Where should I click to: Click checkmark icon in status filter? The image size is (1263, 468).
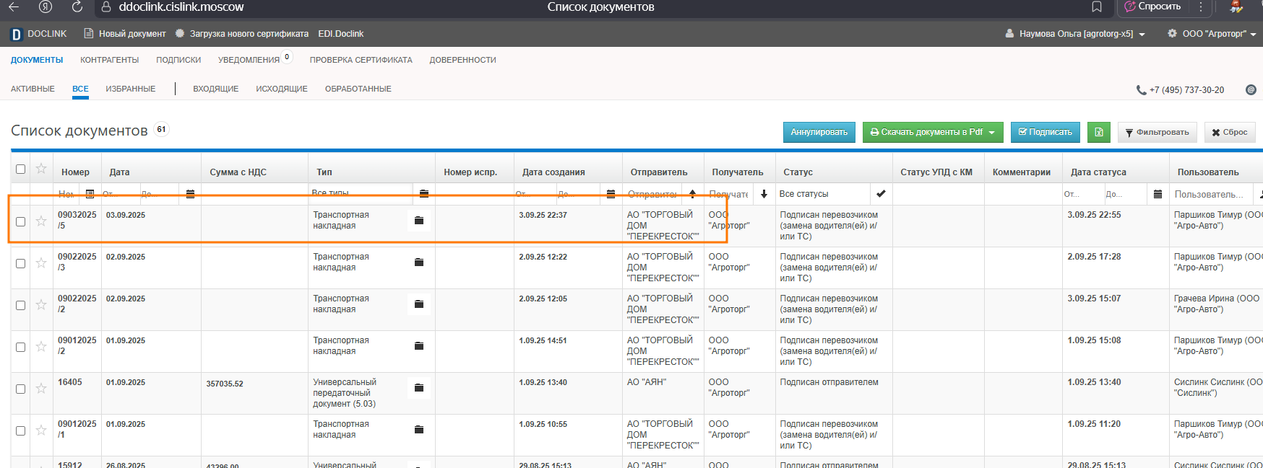point(881,194)
